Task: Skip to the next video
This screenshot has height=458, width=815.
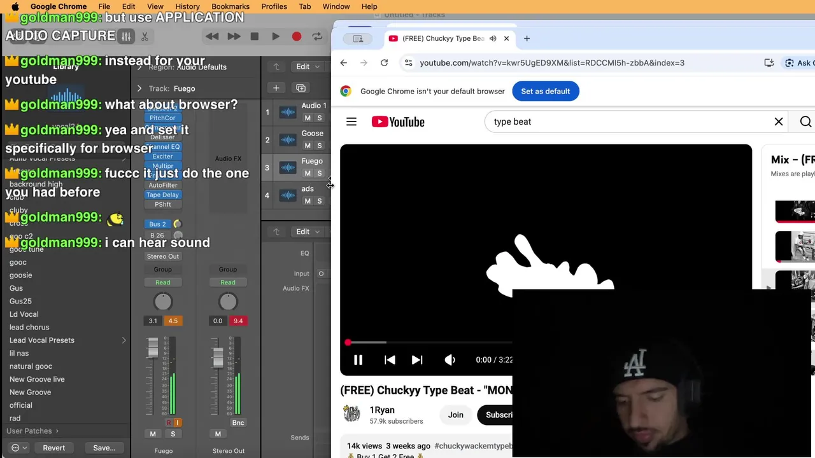Action: pos(417,360)
